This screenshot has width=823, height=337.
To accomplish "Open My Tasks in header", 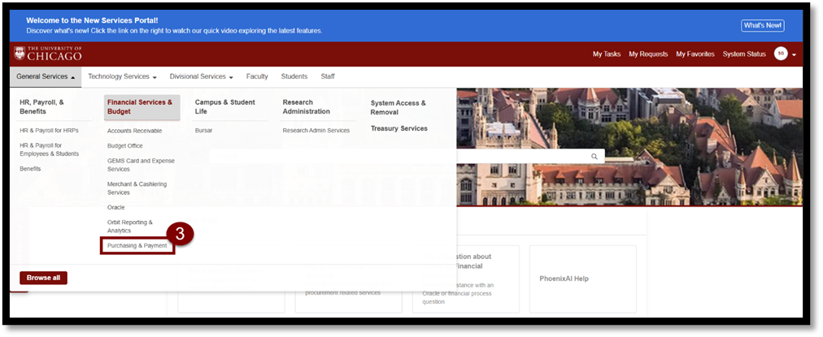I will [x=606, y=54].
